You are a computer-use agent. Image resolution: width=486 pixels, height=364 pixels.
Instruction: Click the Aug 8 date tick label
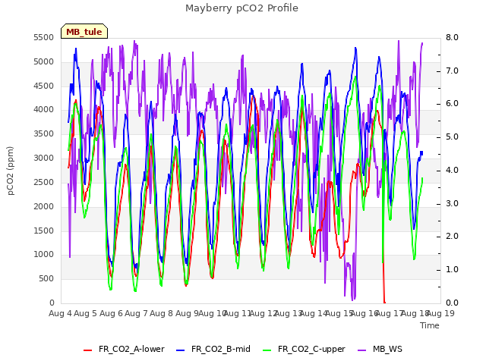click(162, 313)
